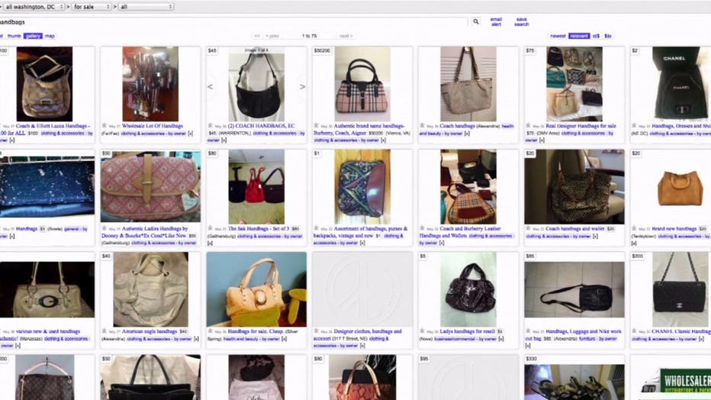Go to previous page of results
This screenshot has width=711, height=400.
point(272,36)
